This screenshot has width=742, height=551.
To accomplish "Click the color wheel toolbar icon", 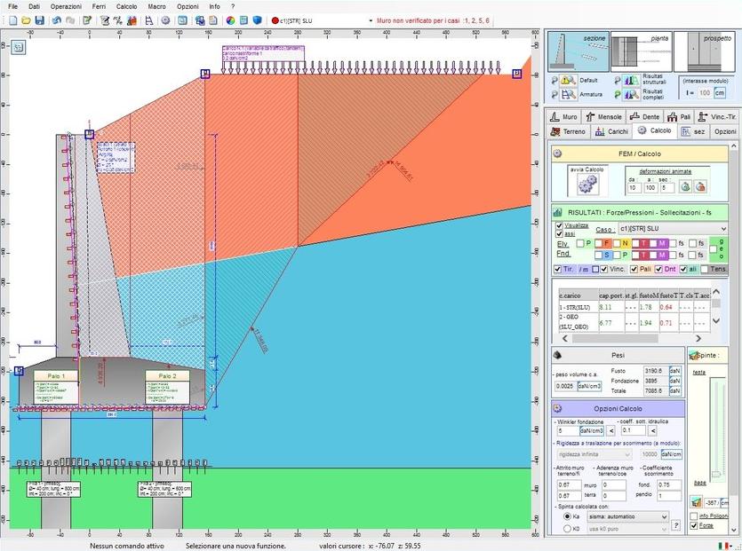I will (230, 20).
